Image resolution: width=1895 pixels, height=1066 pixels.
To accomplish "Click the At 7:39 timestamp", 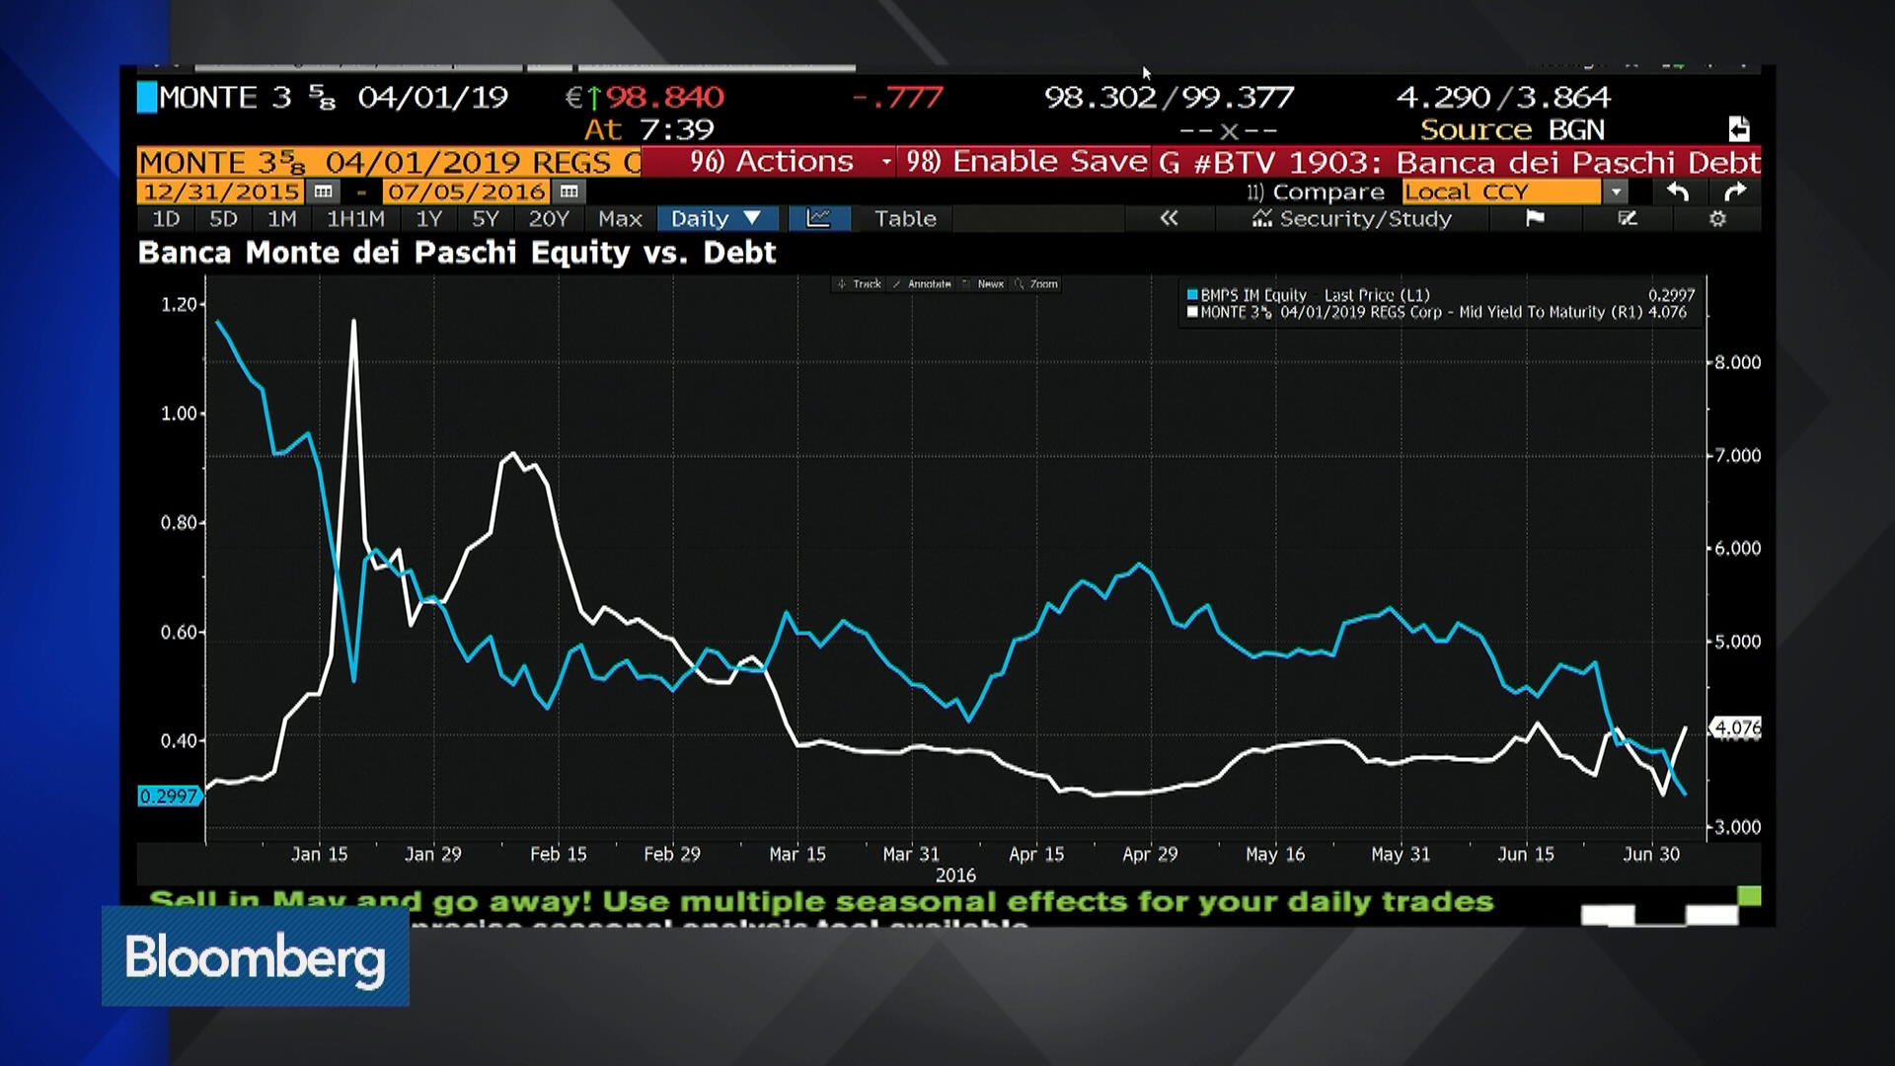I will pyautogui.click(x=648, y=129).
